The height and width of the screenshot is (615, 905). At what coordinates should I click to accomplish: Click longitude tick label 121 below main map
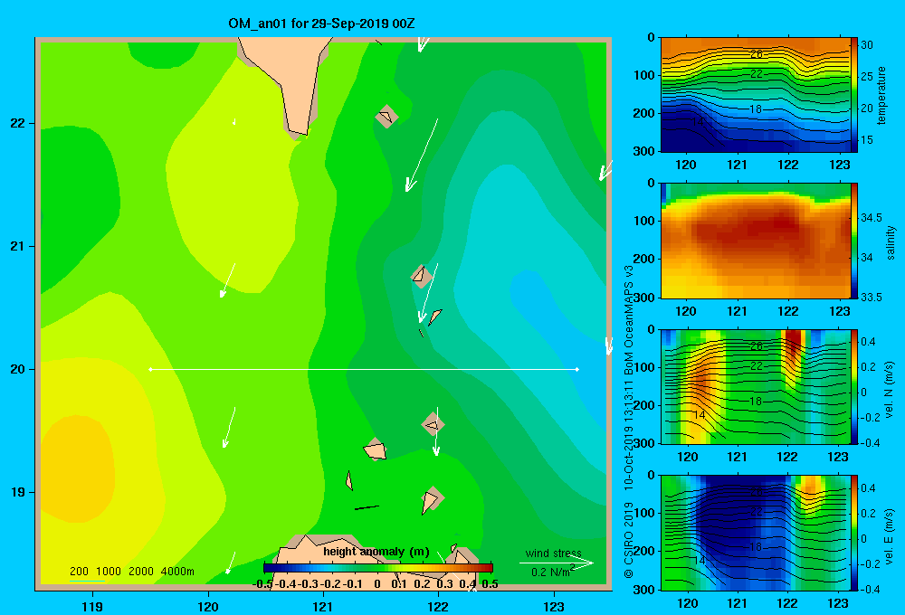[x=323, y=606]
